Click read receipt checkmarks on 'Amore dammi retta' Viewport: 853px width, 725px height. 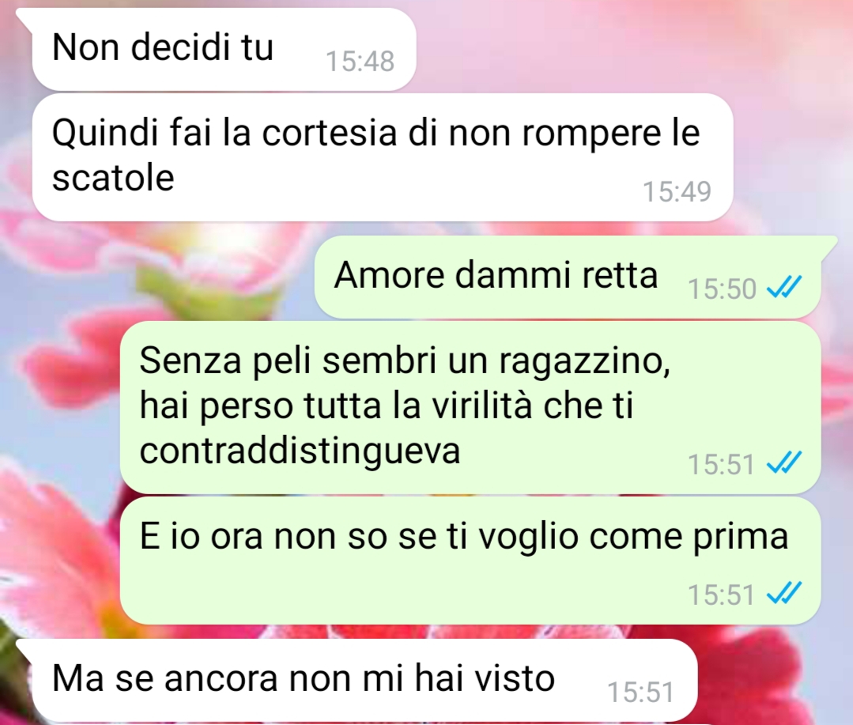pyautogui.click(x=784, y=288)
